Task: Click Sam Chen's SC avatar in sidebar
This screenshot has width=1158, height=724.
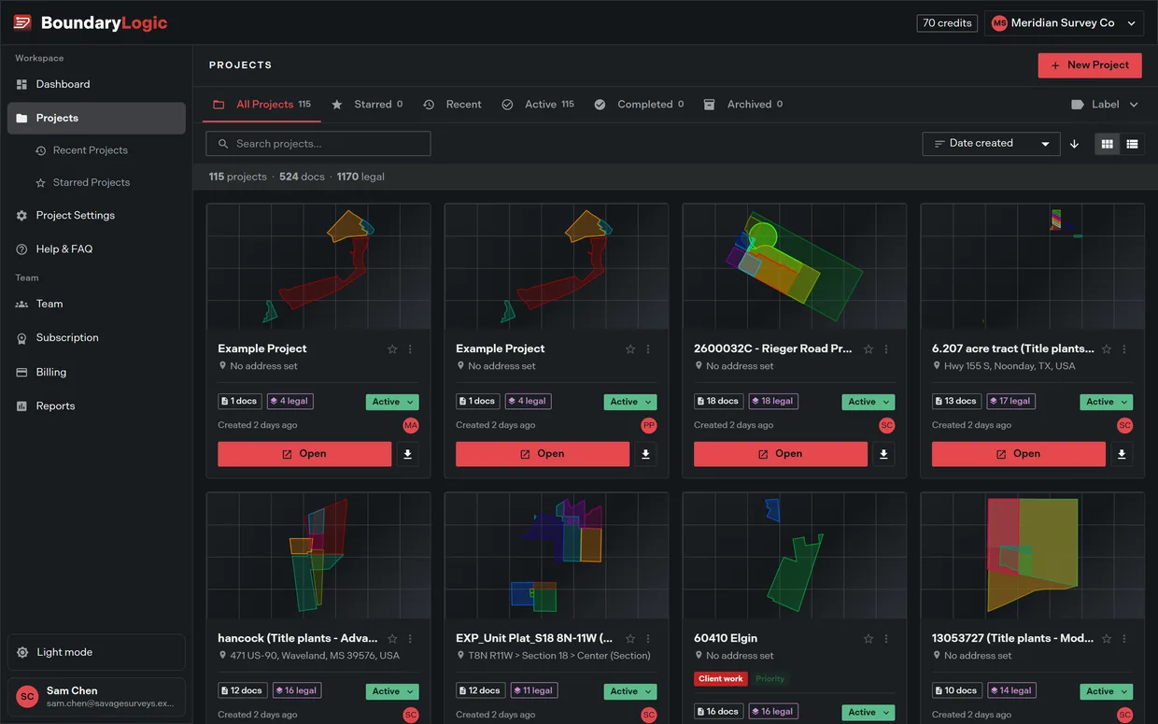Action: [28, 697]
